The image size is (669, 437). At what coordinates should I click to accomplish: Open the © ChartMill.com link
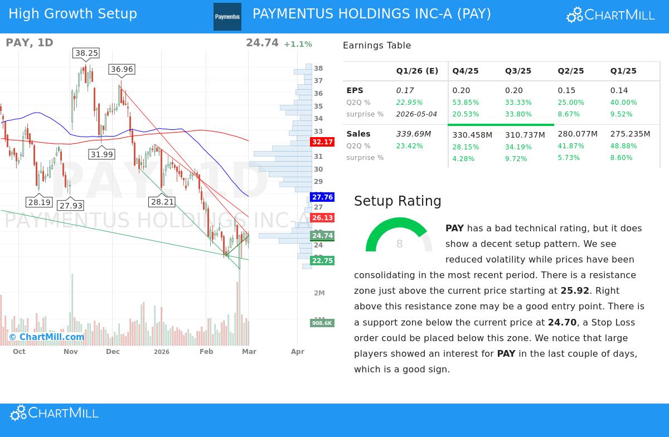pos(47,337)
